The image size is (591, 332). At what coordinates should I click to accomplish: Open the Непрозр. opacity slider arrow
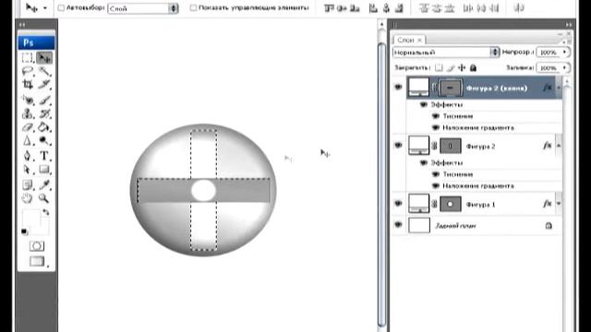click(564, 52)
